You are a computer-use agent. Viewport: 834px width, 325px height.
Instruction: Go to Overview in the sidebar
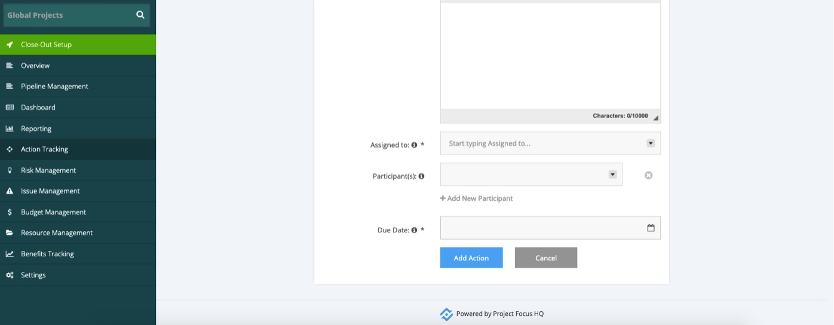78,66
